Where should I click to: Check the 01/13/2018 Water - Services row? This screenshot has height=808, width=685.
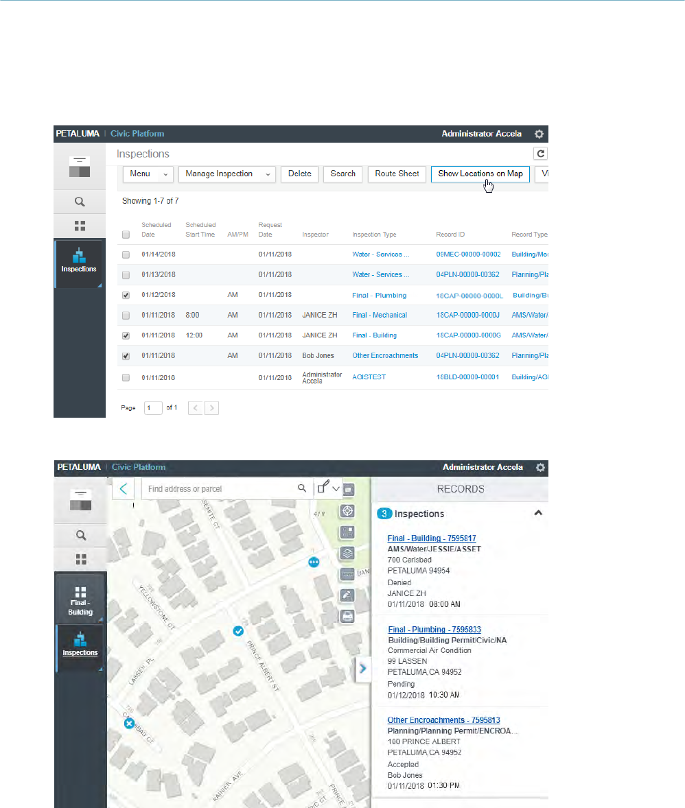[x=126, y=274]
